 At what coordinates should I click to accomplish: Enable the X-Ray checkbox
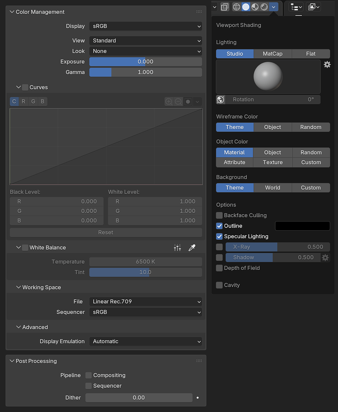click(219, 247)
